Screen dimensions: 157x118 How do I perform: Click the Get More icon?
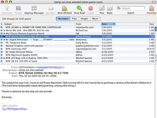pyautogui.click(x=51, y=8)
